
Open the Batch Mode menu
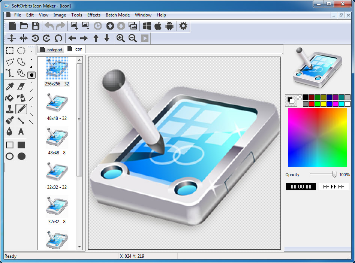[x=117, y=15]
